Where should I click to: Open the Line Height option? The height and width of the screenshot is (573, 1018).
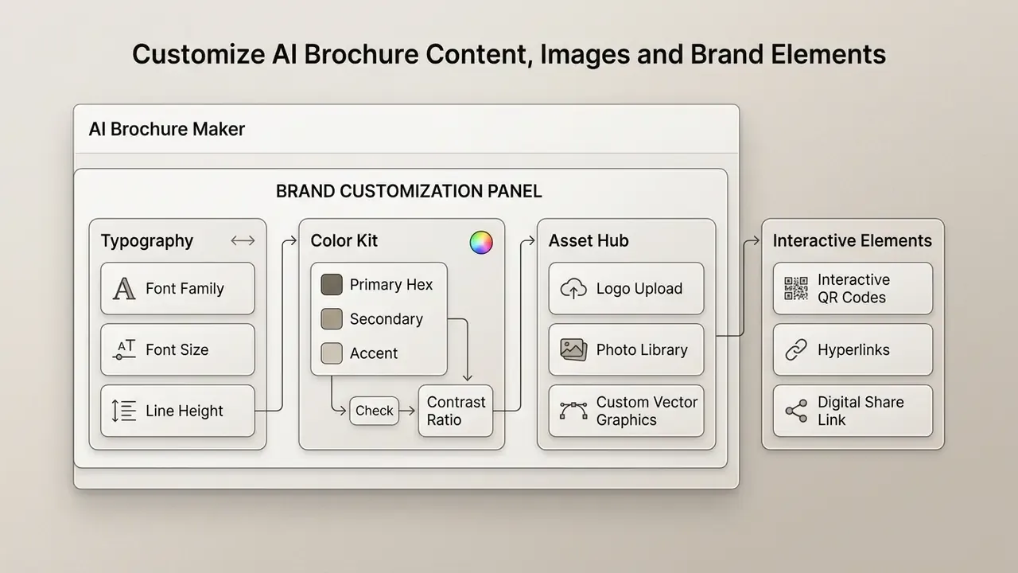pos(177,411)
